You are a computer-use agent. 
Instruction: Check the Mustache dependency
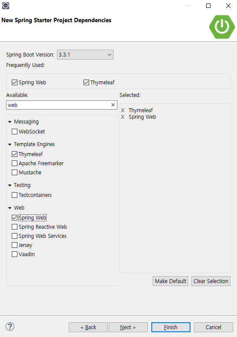(x=14, y=172)
